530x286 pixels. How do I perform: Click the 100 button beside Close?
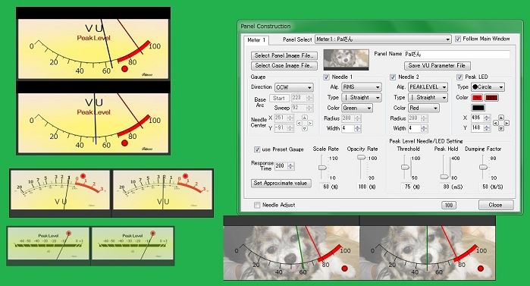click(449, 205)
